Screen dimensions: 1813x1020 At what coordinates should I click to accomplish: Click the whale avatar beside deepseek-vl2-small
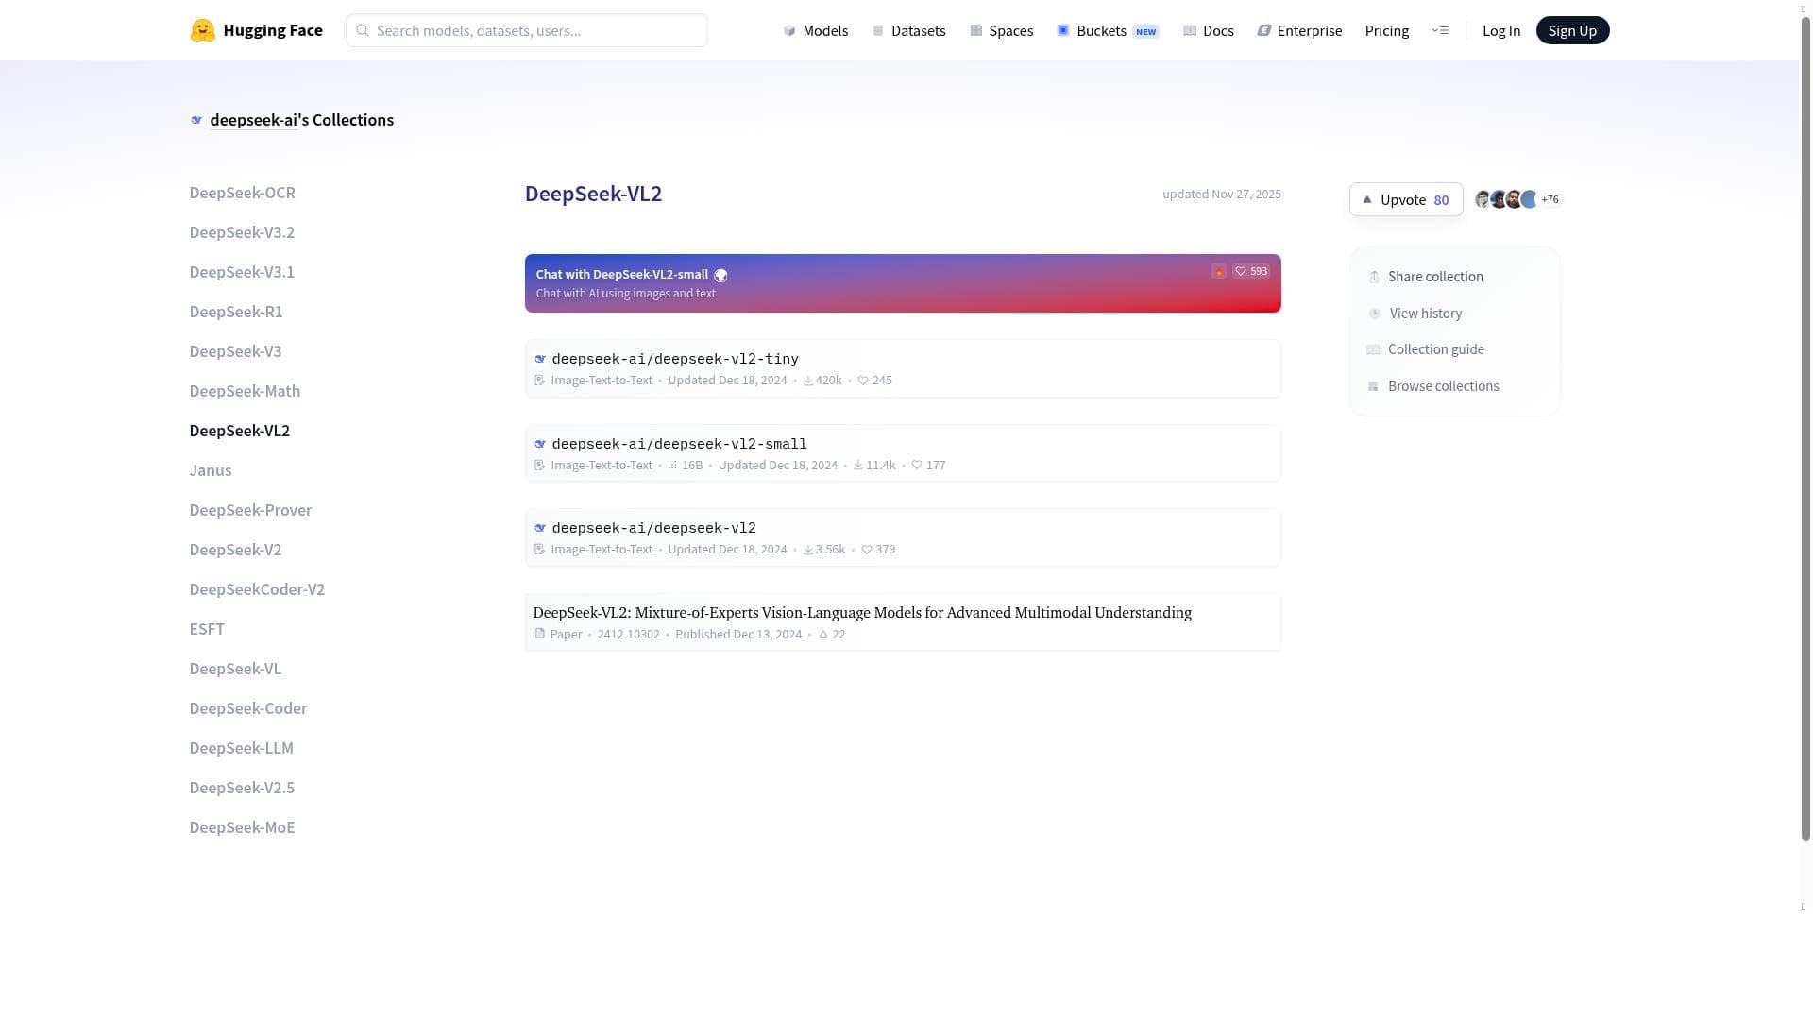540,444
